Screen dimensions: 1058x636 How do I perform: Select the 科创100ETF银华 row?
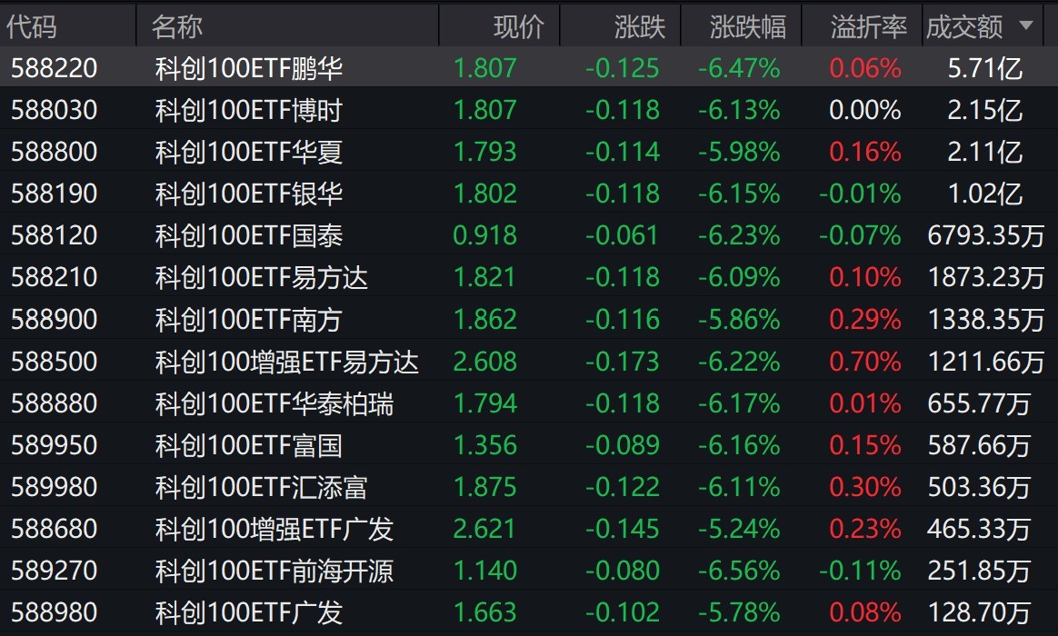click(x=529, y=194)
